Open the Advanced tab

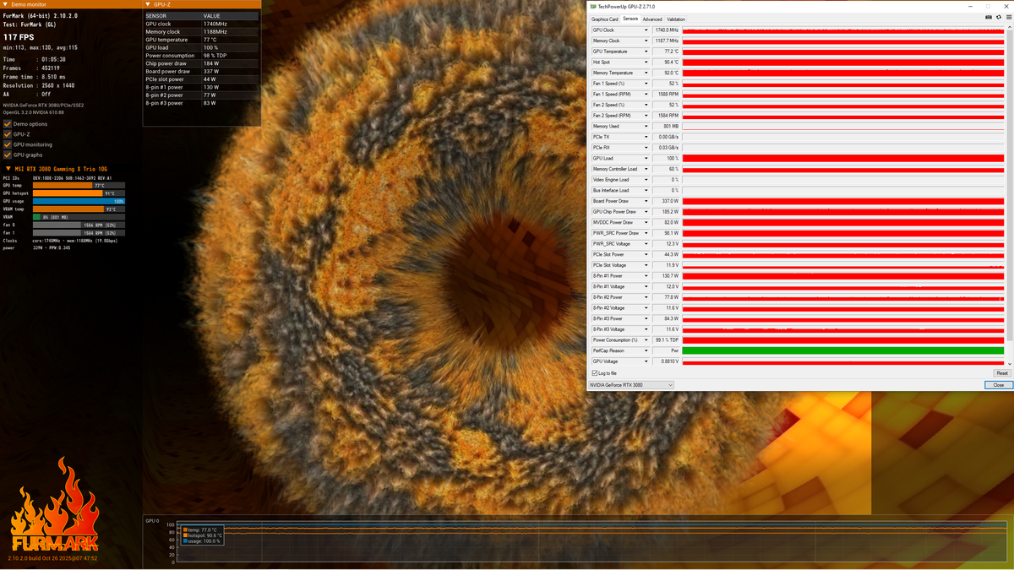tap(652, 19)
